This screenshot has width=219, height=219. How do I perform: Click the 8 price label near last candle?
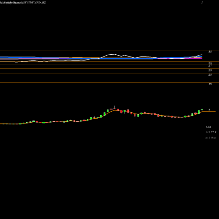pyautogui.click(x=209, y=110)
